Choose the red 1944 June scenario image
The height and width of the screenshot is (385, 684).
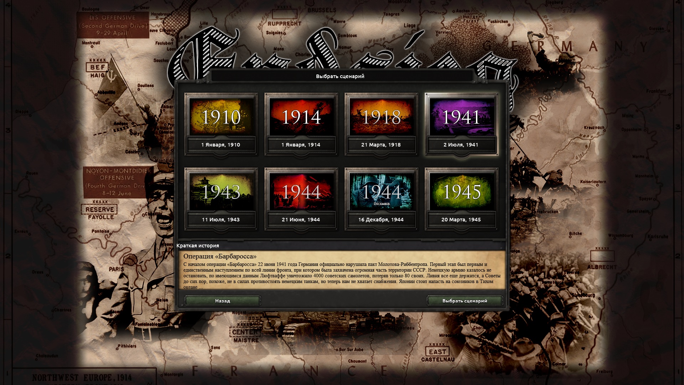pyautogui.click(x=301, y=192)
